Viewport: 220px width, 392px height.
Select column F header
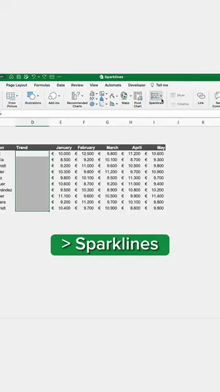[84, 123]
